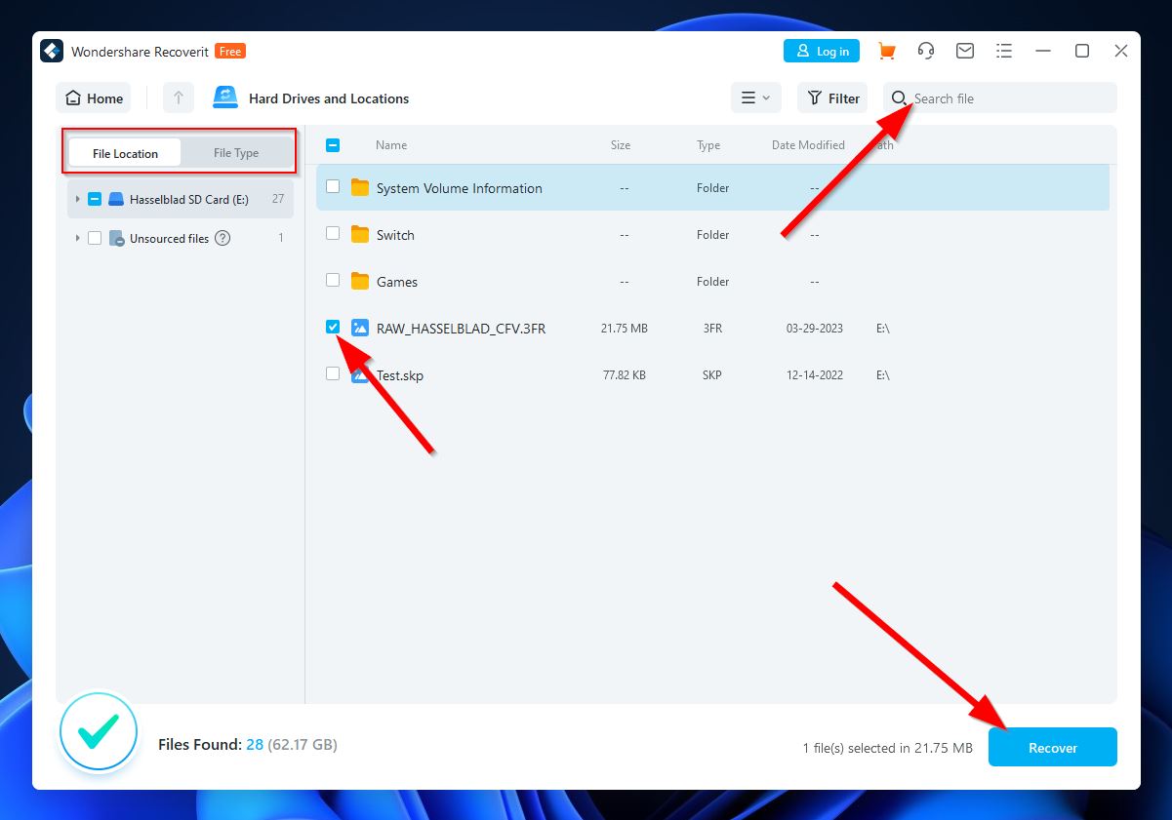Check the Games folder checkbox
1172x820 pixels.
333,280
